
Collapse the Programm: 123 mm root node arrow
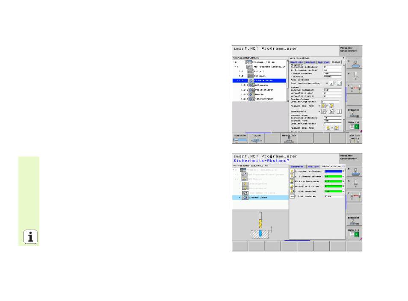coord(234,62)
